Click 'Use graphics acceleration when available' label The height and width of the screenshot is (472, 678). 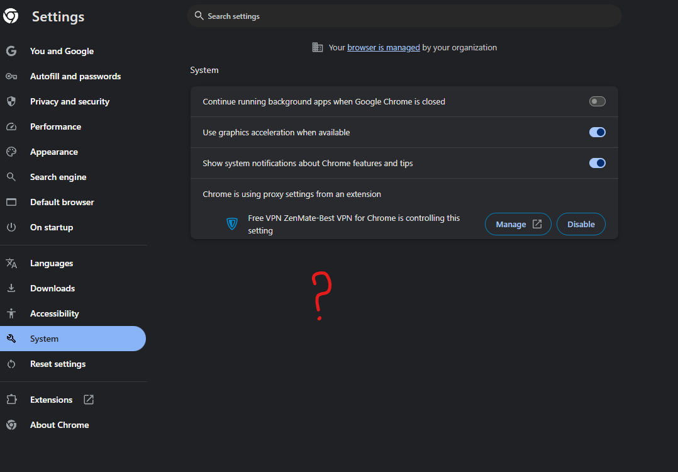pyautogui.click(x=276, y=132)
